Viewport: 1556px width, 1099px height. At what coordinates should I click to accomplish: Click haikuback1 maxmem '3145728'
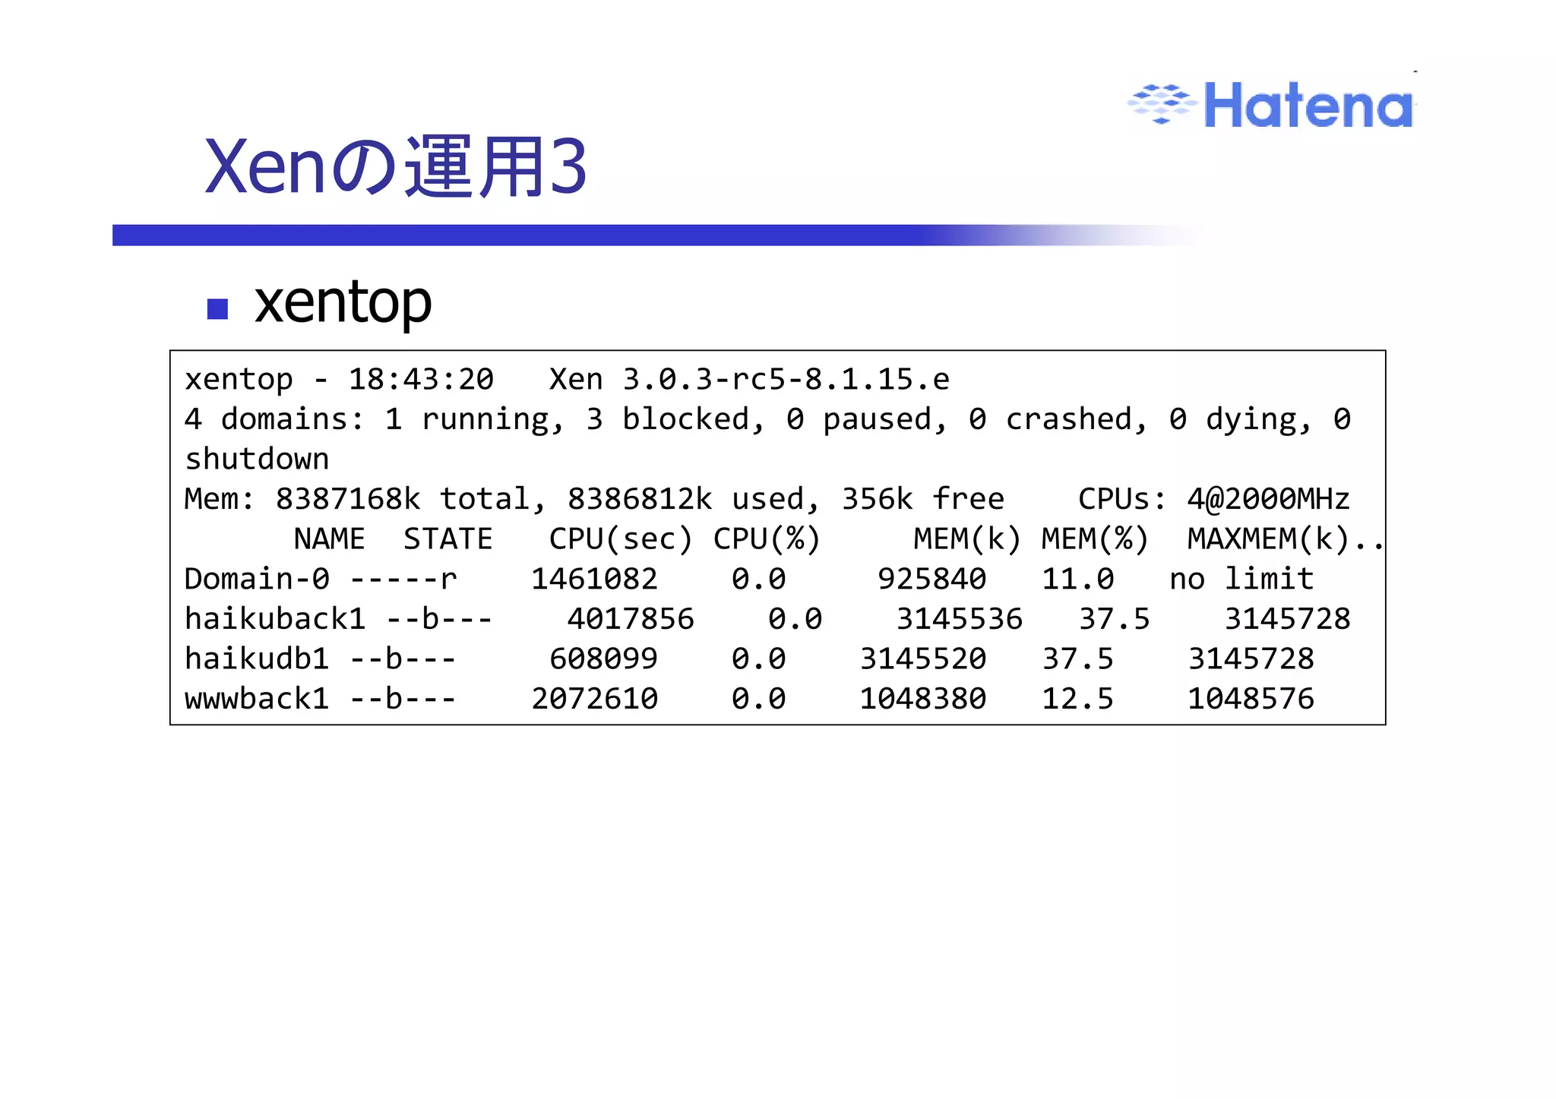[1287, 619]
